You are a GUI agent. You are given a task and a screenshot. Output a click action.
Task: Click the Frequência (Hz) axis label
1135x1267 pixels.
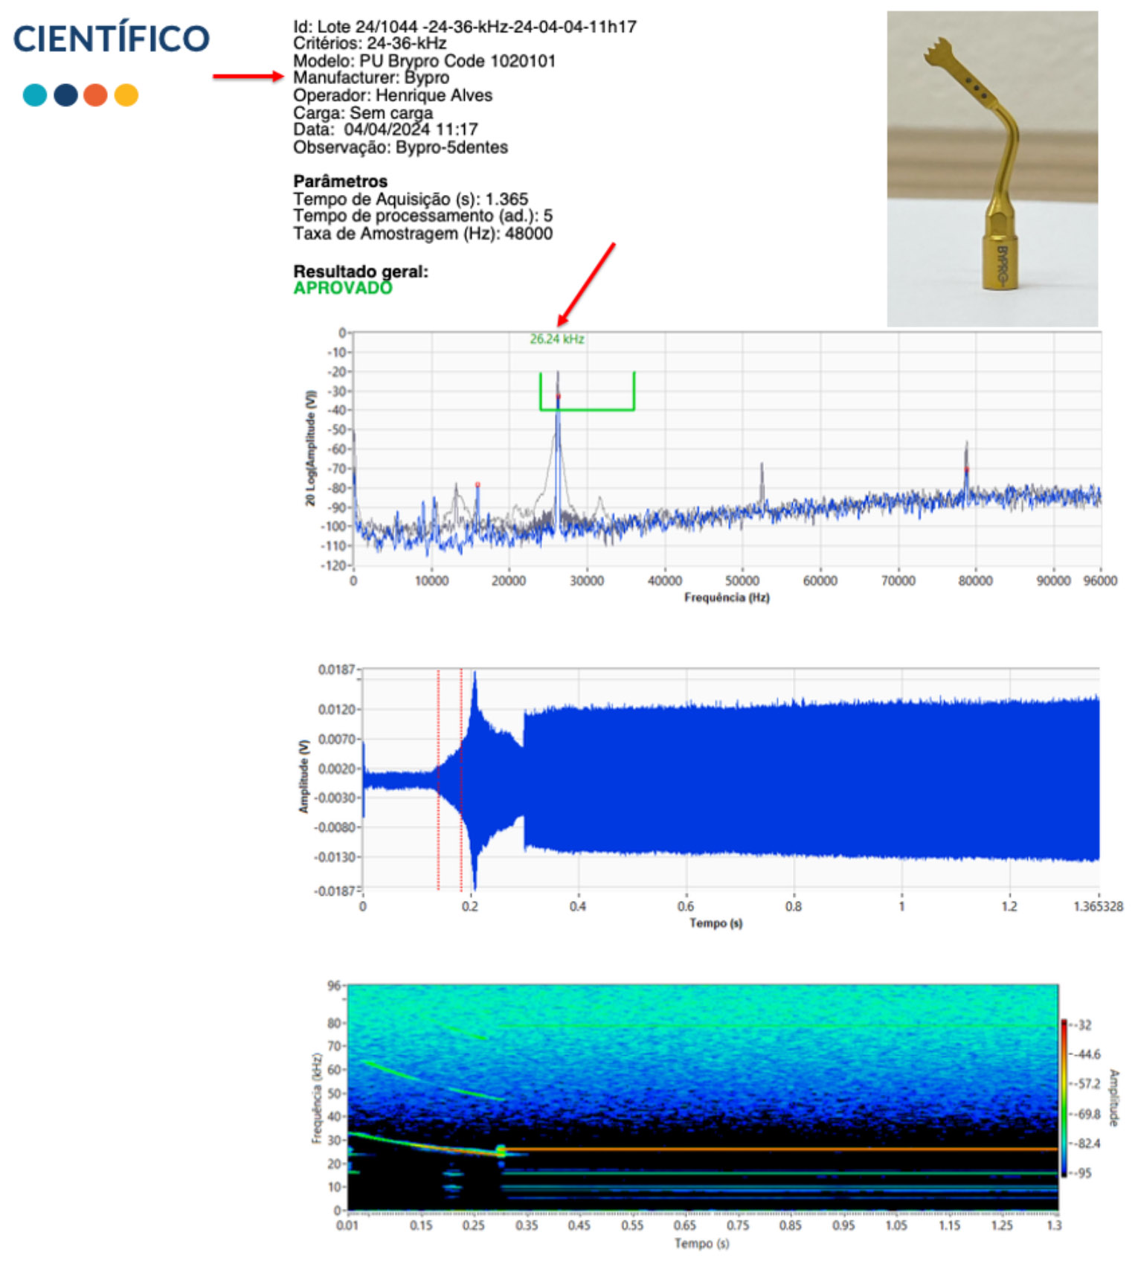(x=726, y=597)
